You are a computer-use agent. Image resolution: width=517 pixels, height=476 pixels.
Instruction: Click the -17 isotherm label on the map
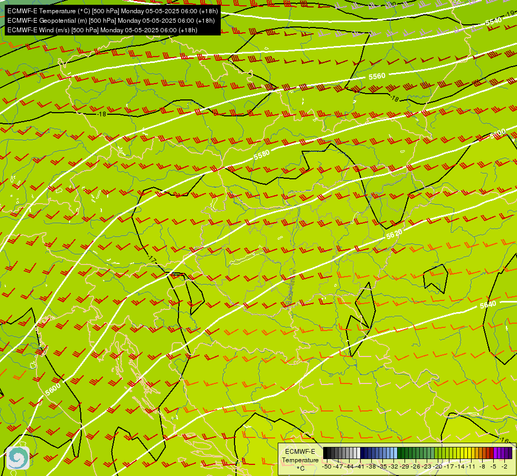[x=152, y=259]
